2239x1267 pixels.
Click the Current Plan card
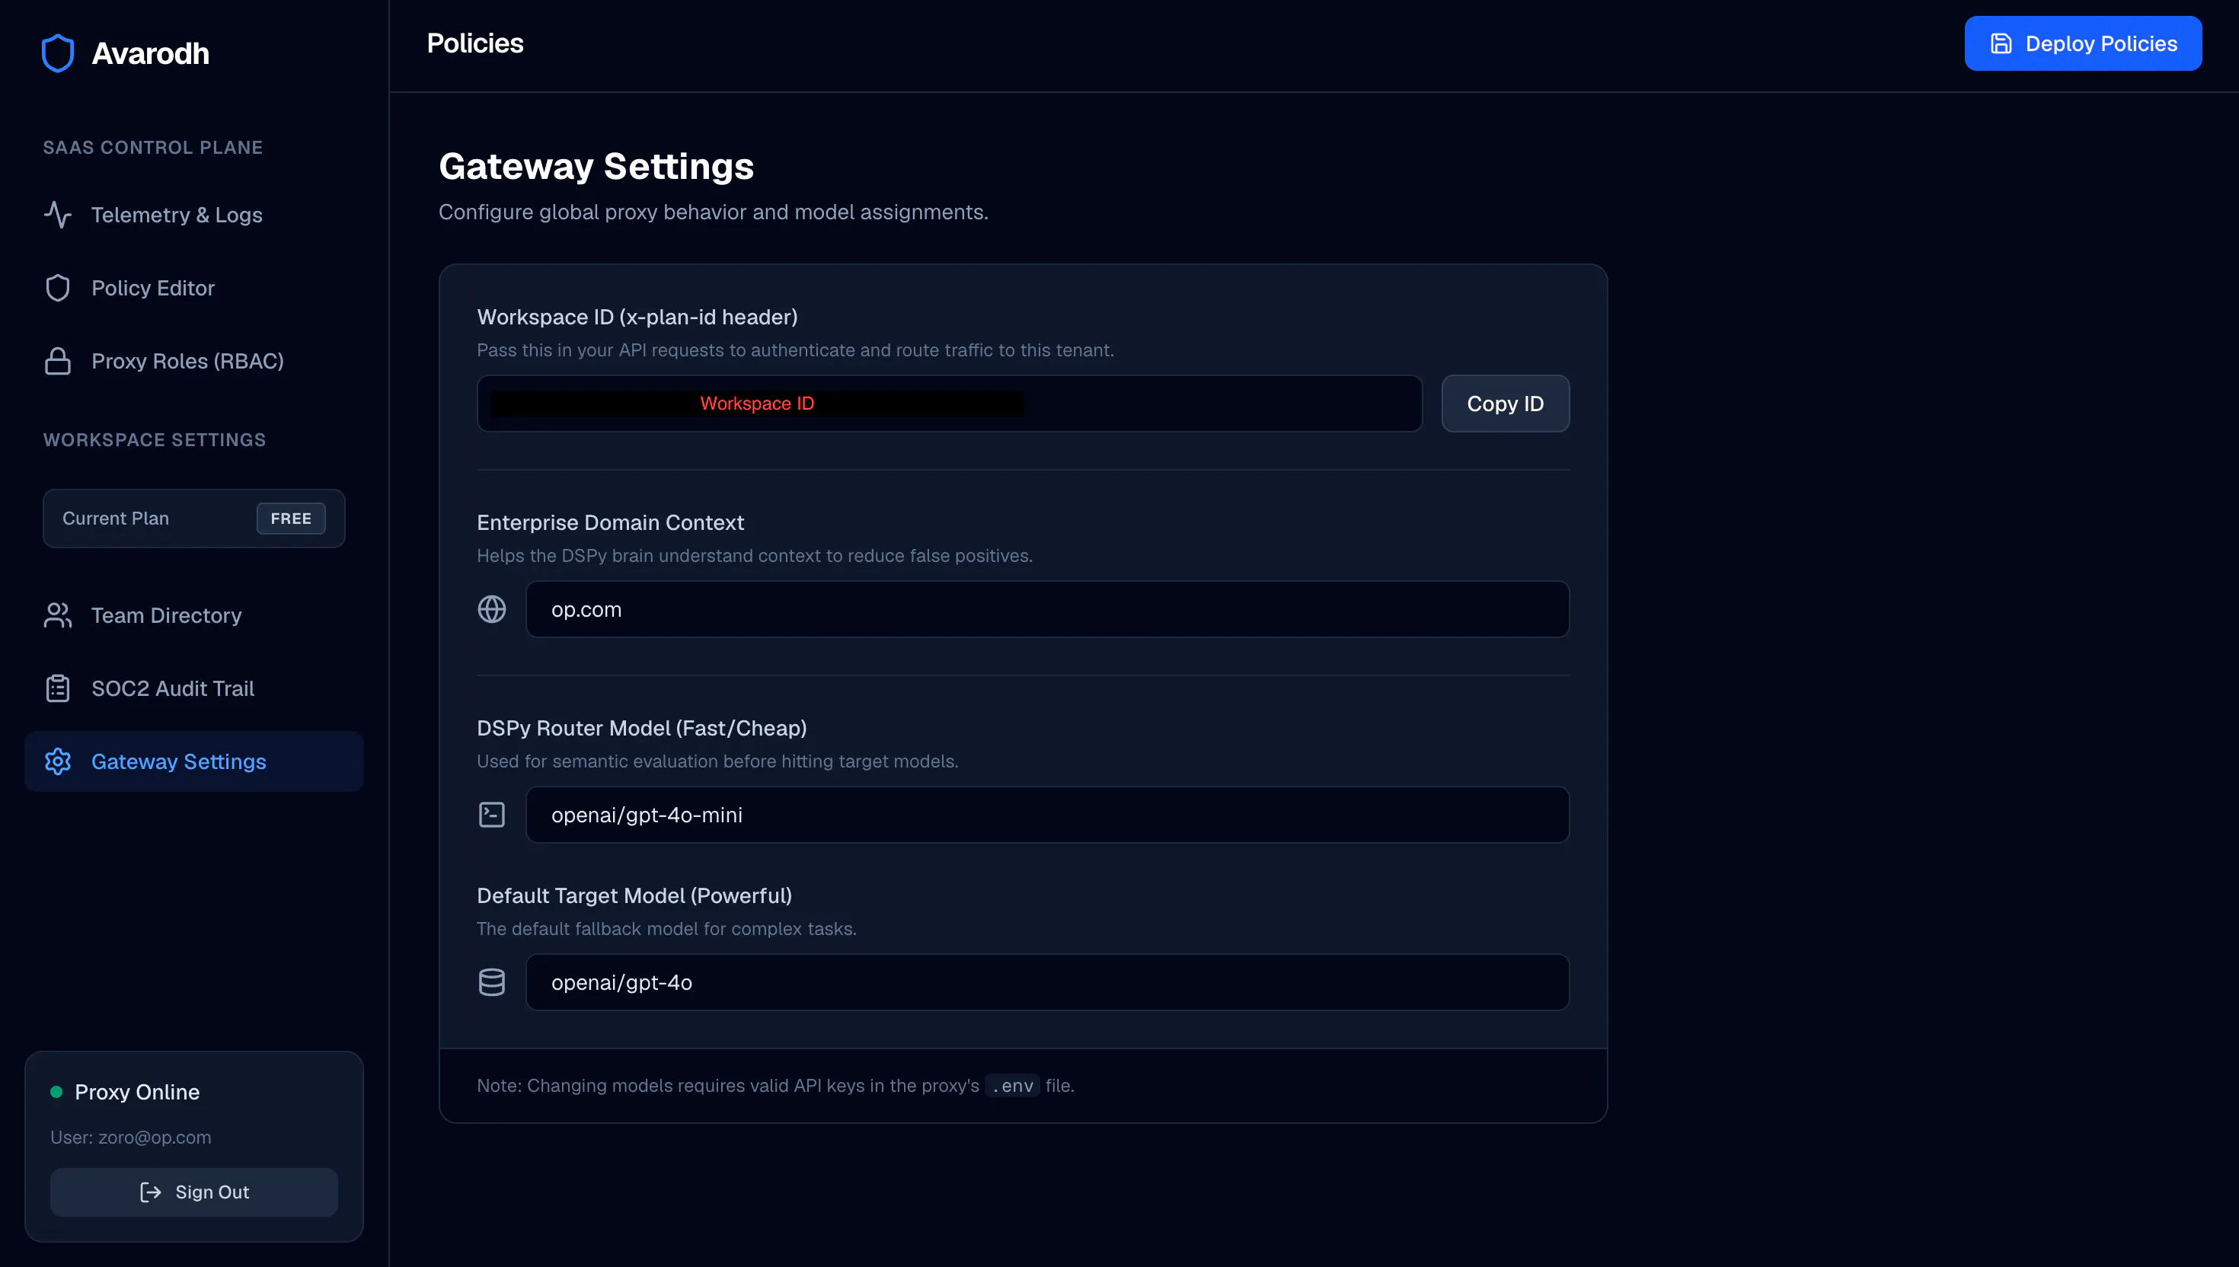click(194, 519)
